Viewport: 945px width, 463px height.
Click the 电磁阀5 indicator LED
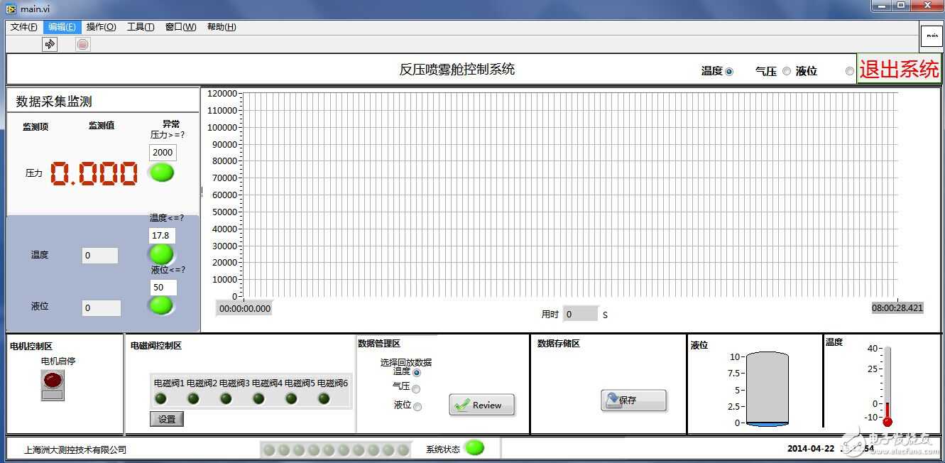click(x=291, y=398)
